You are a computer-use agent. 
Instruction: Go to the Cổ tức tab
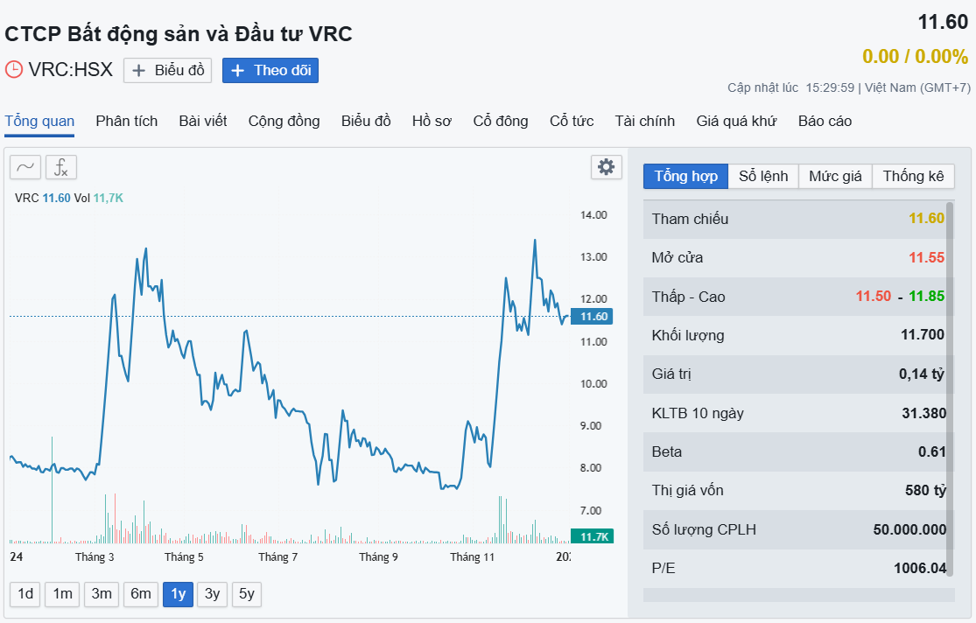572,121
